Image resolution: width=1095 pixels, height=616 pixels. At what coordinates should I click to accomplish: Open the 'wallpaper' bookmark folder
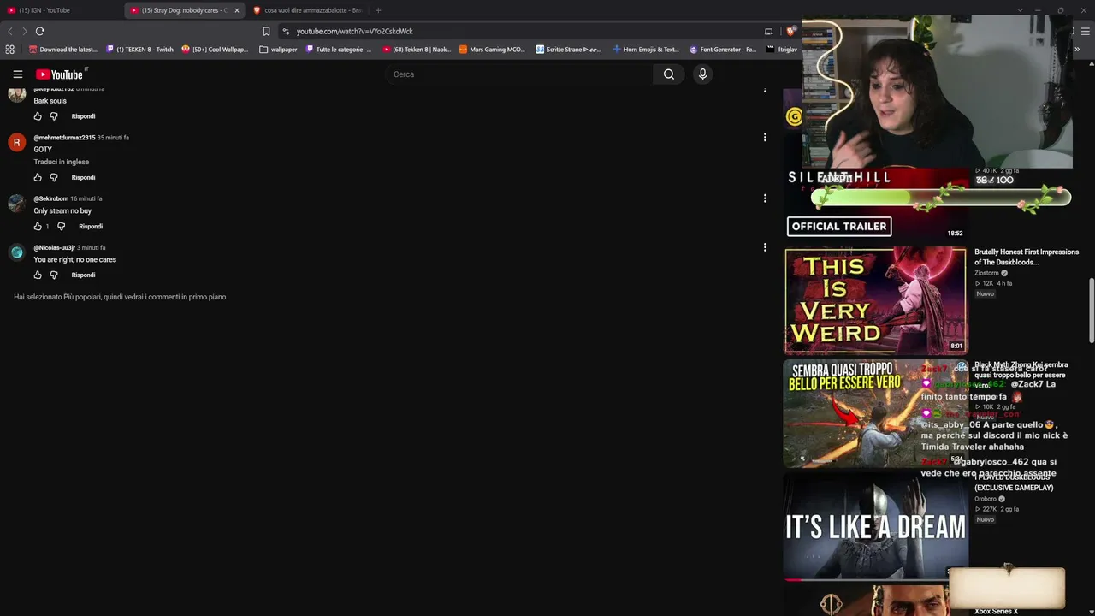[x=278, y=50]
